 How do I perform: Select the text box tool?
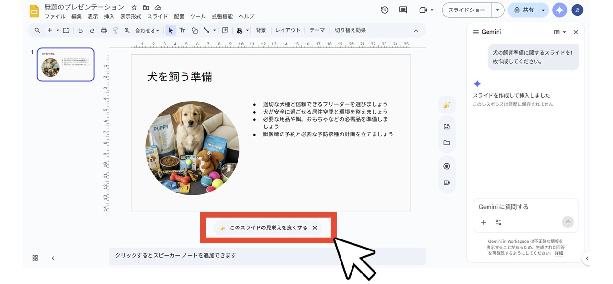182,30
